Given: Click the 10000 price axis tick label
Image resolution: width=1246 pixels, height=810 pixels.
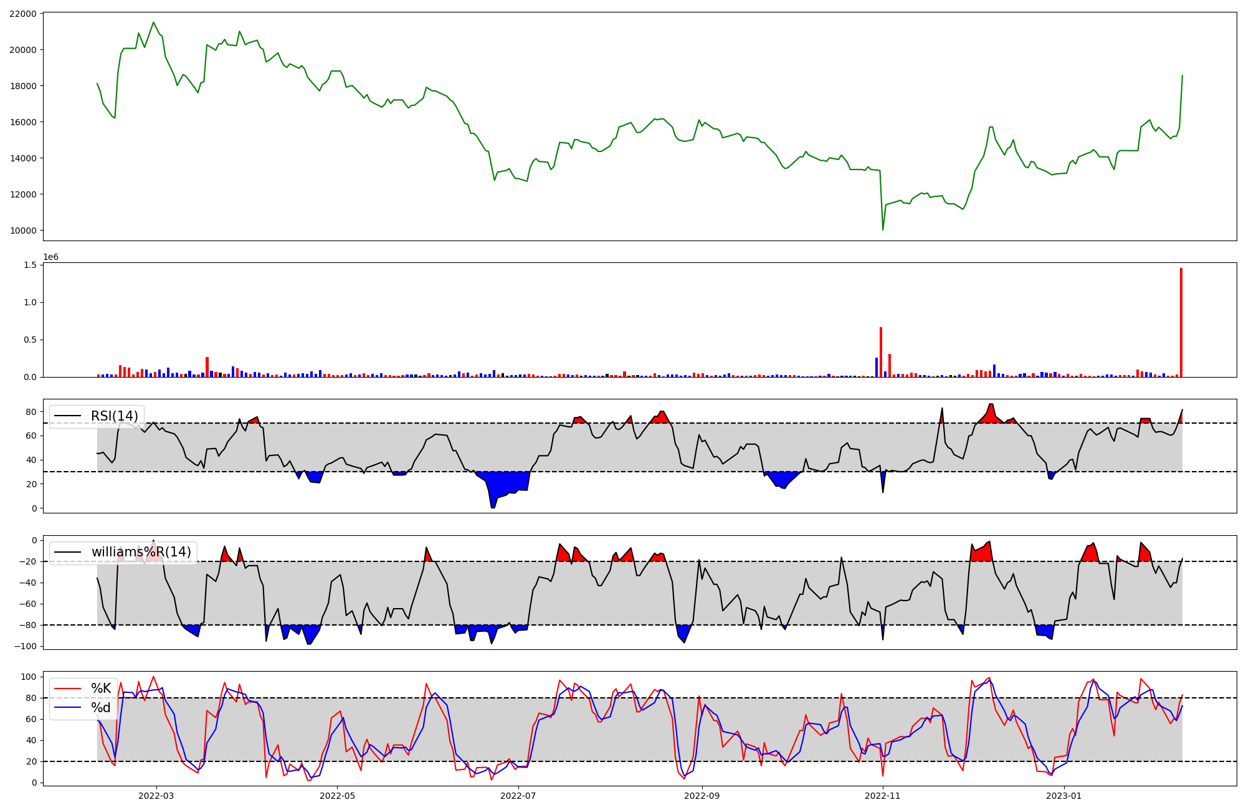Looking at the screenshot, I should point(22,231).
